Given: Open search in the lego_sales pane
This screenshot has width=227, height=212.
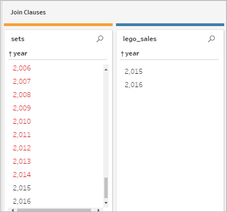Looking at the screenshot, I should coord(211,39).
